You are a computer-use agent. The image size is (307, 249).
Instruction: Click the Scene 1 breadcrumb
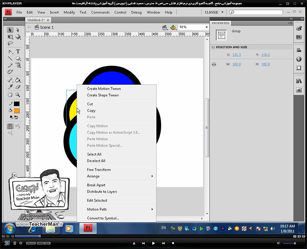[44, 27]
